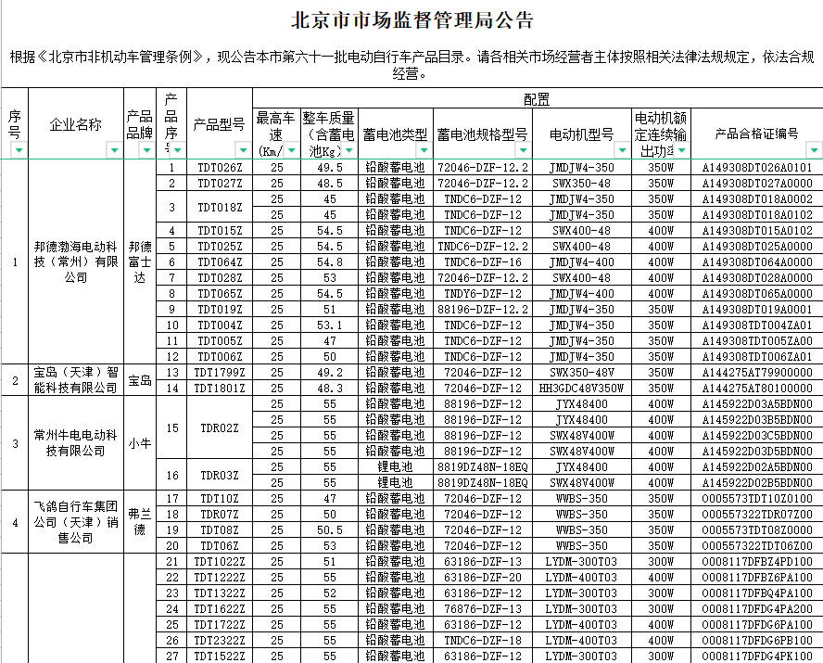Click model cell TDT1022Z
This screenshot has height=663, width=823.
[x=220, y=561]
